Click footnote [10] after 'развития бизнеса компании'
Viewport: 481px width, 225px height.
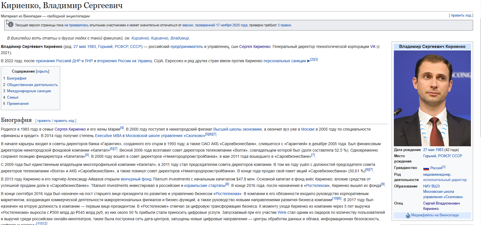[x=335, y=198]
